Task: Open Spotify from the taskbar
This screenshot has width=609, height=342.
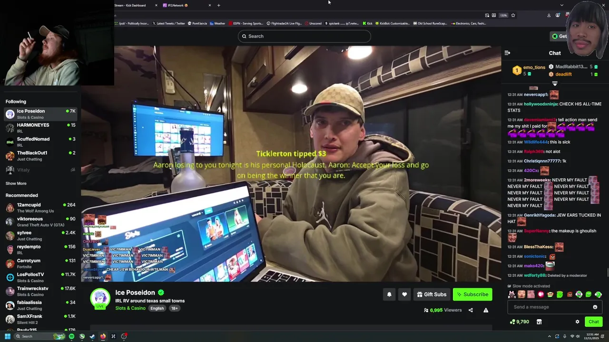Action: 71,336
